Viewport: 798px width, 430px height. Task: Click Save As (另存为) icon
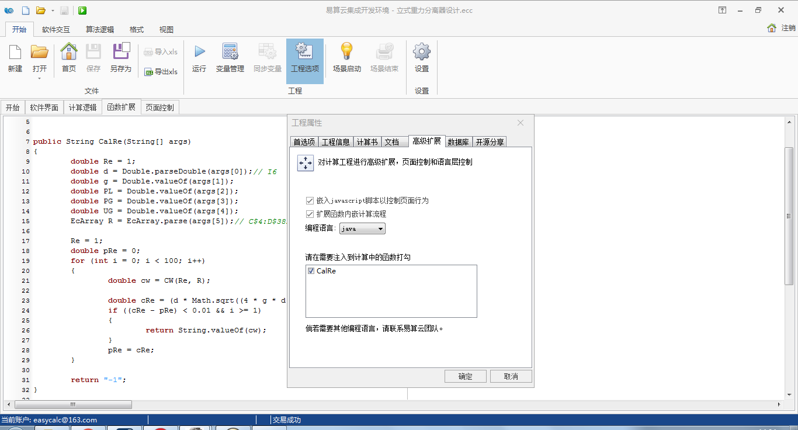click(x=120, y=53)
